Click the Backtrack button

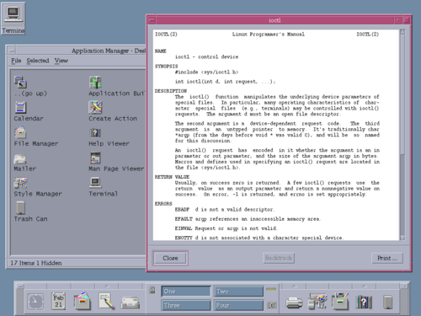tap(279, 258)
